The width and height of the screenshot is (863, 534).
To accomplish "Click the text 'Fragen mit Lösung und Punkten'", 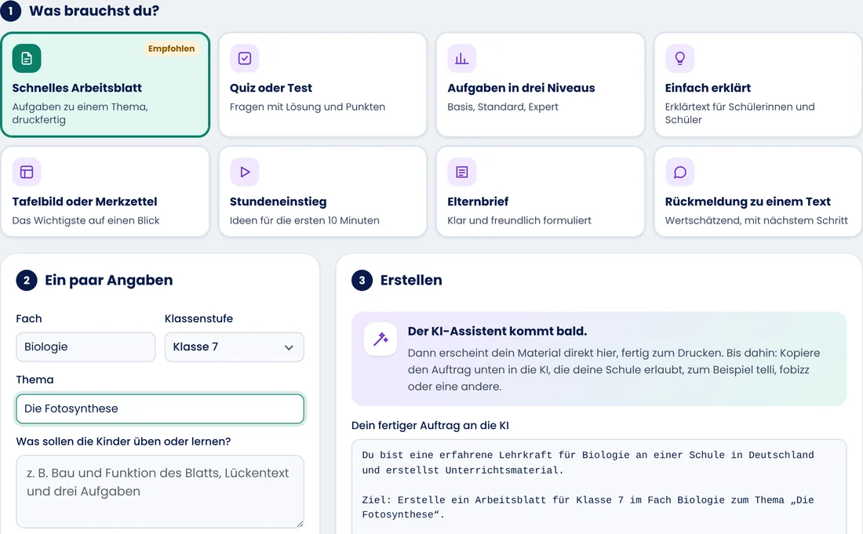I will (x=307, y=107).
